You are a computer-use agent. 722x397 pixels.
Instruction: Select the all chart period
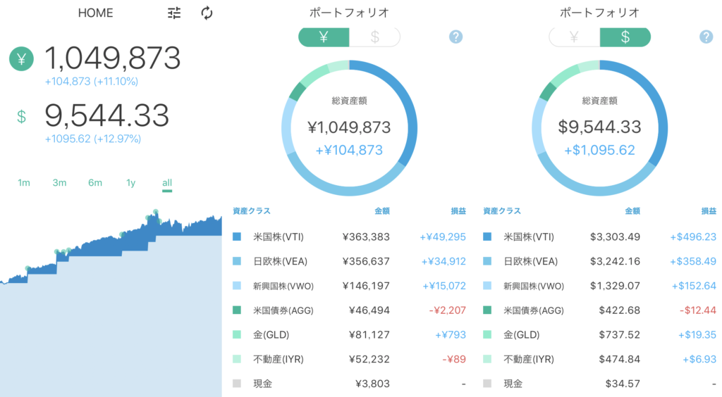click(167, 183)
